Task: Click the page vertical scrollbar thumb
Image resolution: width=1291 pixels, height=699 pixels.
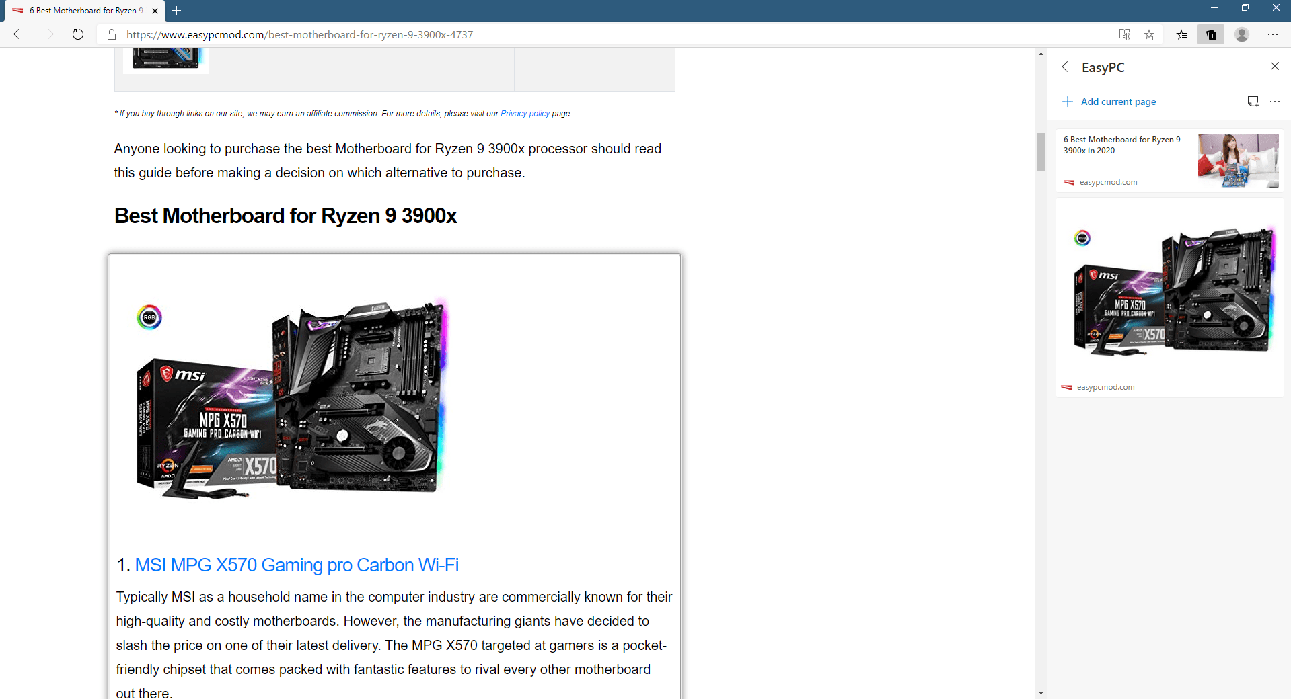Action: pyautogui.click(x=1041, y=152)
